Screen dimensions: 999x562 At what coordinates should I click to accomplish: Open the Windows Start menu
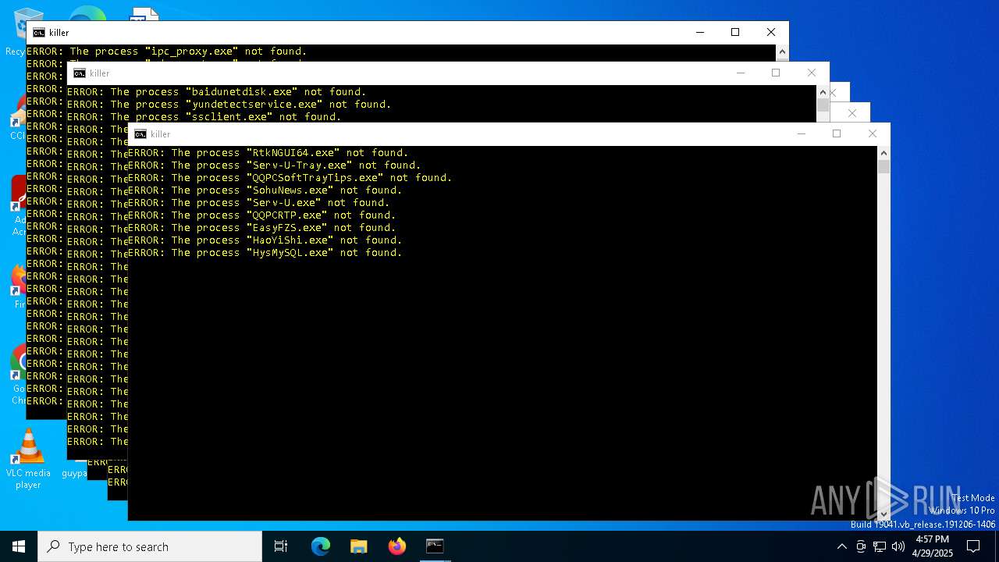18,546
